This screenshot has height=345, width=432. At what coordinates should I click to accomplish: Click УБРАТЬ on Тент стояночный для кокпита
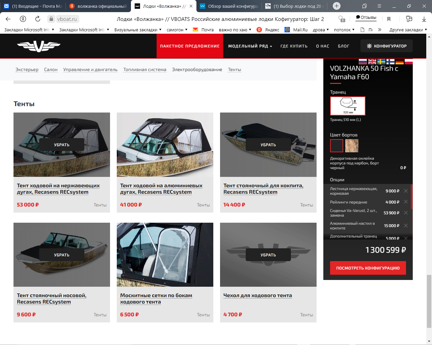268,145
